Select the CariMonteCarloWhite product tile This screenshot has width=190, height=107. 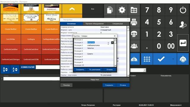click(x=52, y=59)
